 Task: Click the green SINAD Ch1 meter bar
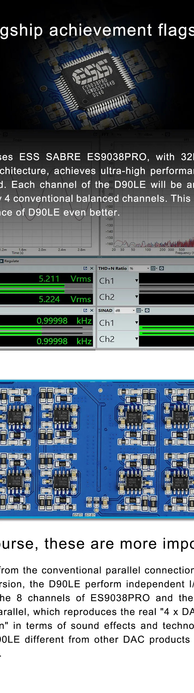coord(166,328)
